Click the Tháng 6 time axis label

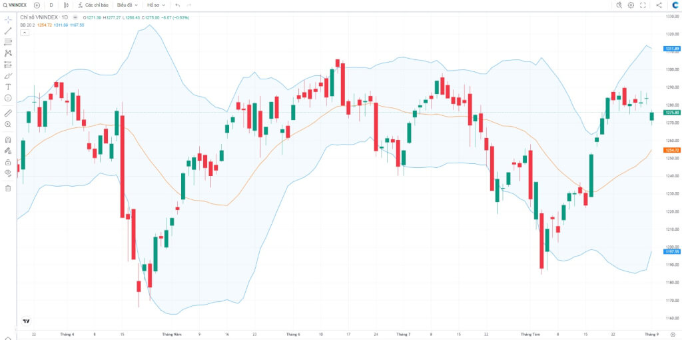point(293,335)
